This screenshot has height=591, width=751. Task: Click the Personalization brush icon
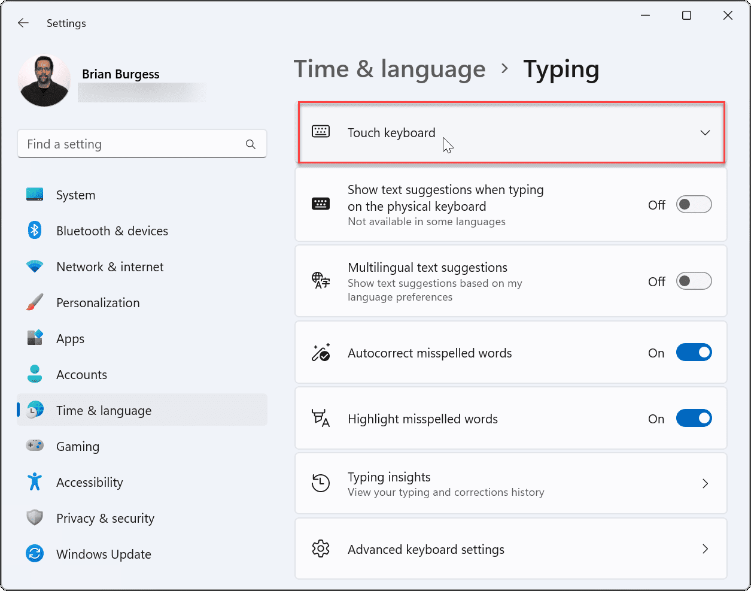(x=35, y=302)
